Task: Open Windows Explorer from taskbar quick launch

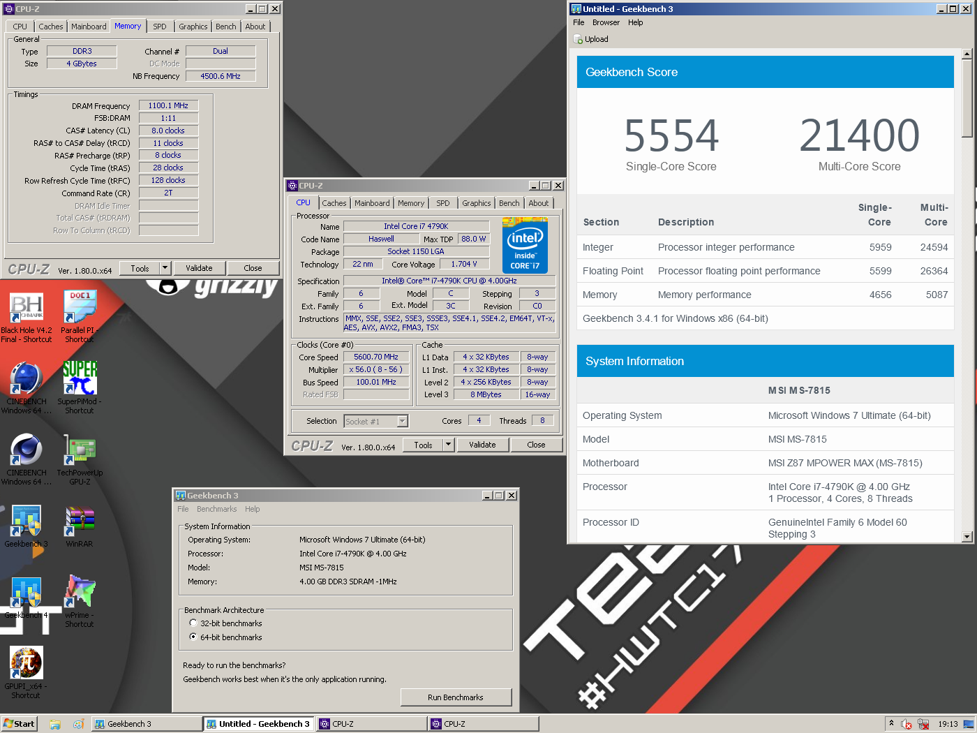Action: [55, 724]
